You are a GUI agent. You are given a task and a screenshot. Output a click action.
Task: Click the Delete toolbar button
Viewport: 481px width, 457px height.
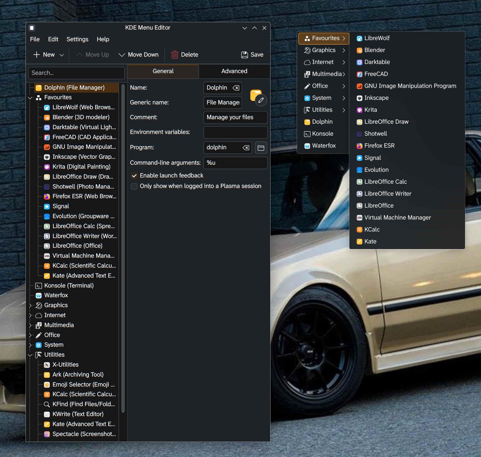(185, 55)
